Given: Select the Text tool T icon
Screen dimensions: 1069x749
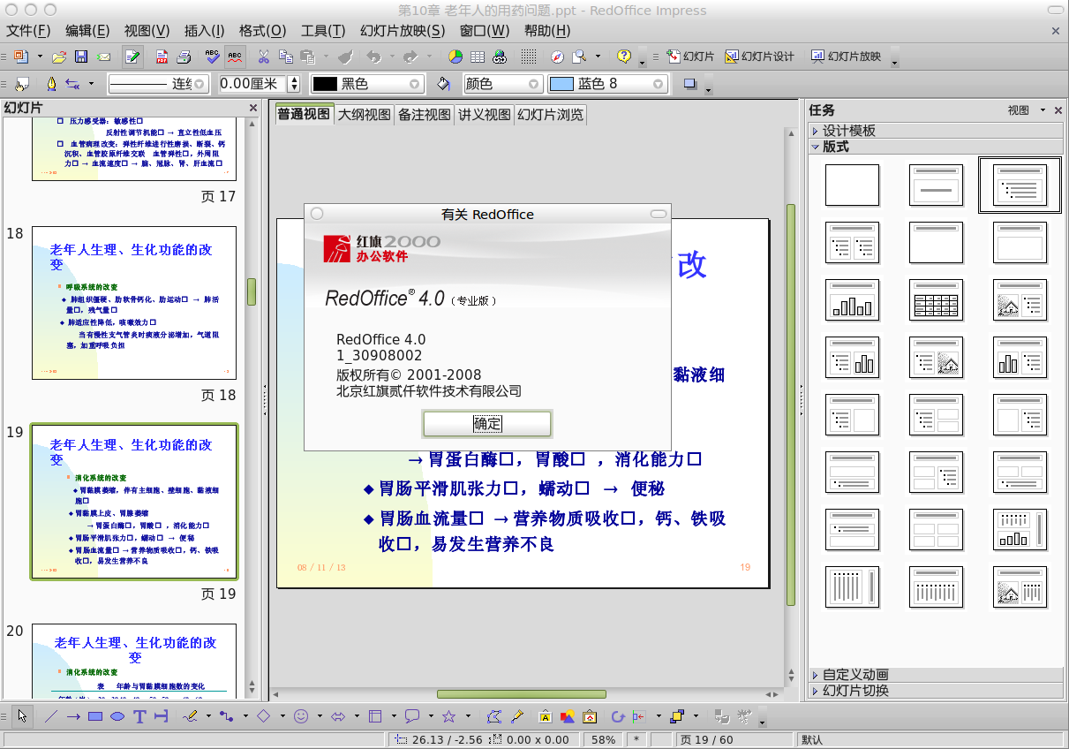Looking at the screenshot, I should [x=139, y=716].
